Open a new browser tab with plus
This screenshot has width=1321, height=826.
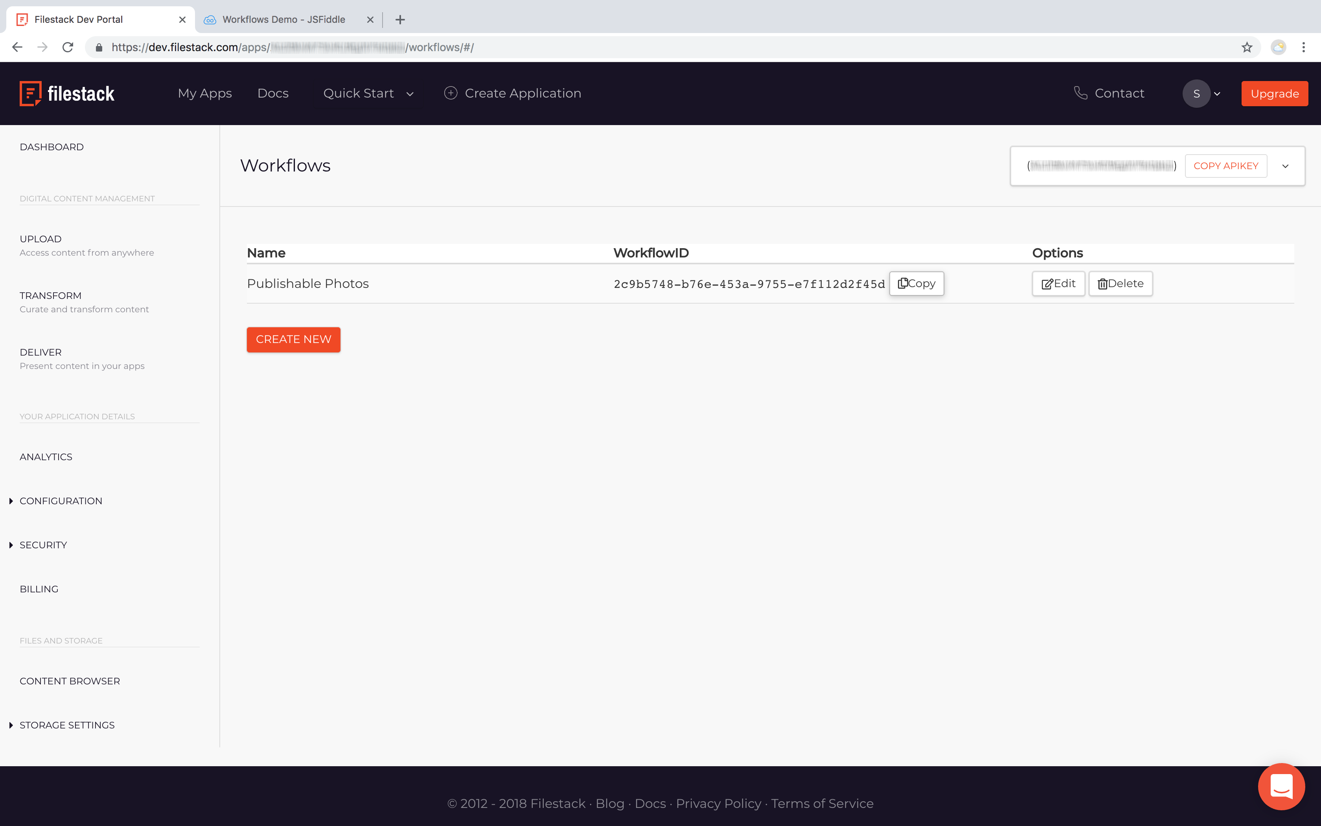pyautogui.click(x=400, y=20)
